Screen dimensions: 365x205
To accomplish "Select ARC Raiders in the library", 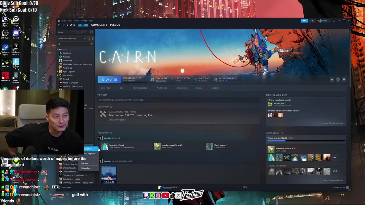I will [x=68, y=75].
